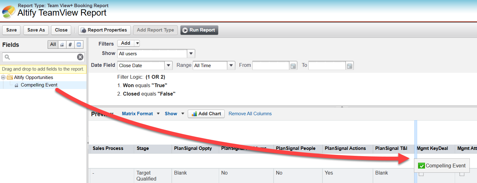Screen dimensions: 477x183
Task: Click the From date input field
Action: pyautogui.click(x=270, y=66)
